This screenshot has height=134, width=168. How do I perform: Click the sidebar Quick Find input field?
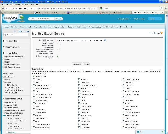(16, 35)
